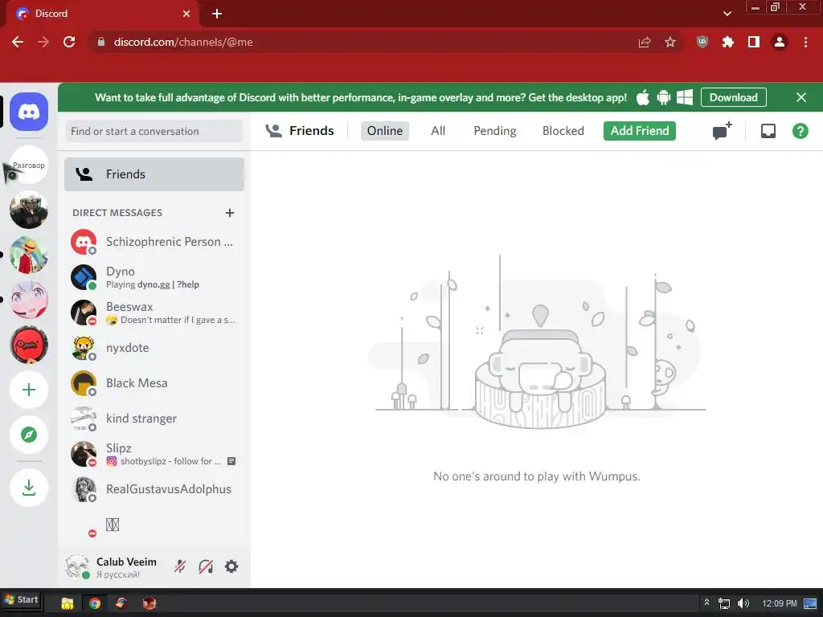
Task: Reload the page
Action: click(69, 42)
